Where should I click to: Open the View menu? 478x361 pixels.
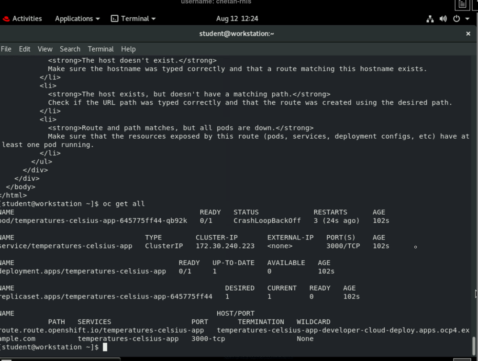point(45,49)
